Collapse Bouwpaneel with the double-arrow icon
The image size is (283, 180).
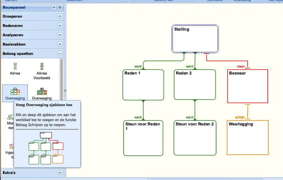tap(54, 7)
